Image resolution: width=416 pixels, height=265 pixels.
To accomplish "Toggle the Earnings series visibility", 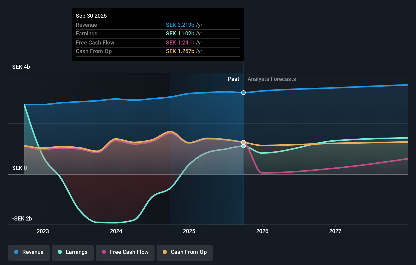I will point(72,252).
